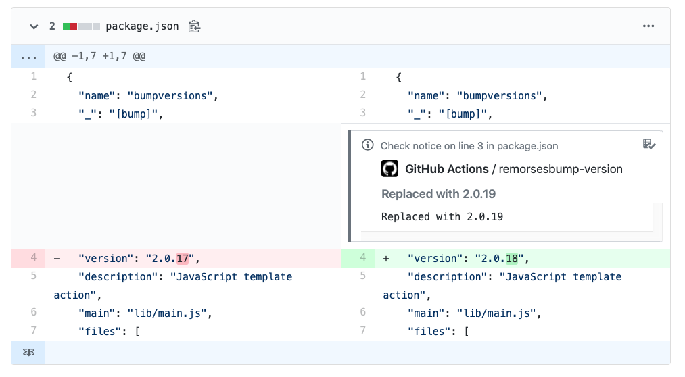Collapse the package.json file diff

[x=33, y=26]
